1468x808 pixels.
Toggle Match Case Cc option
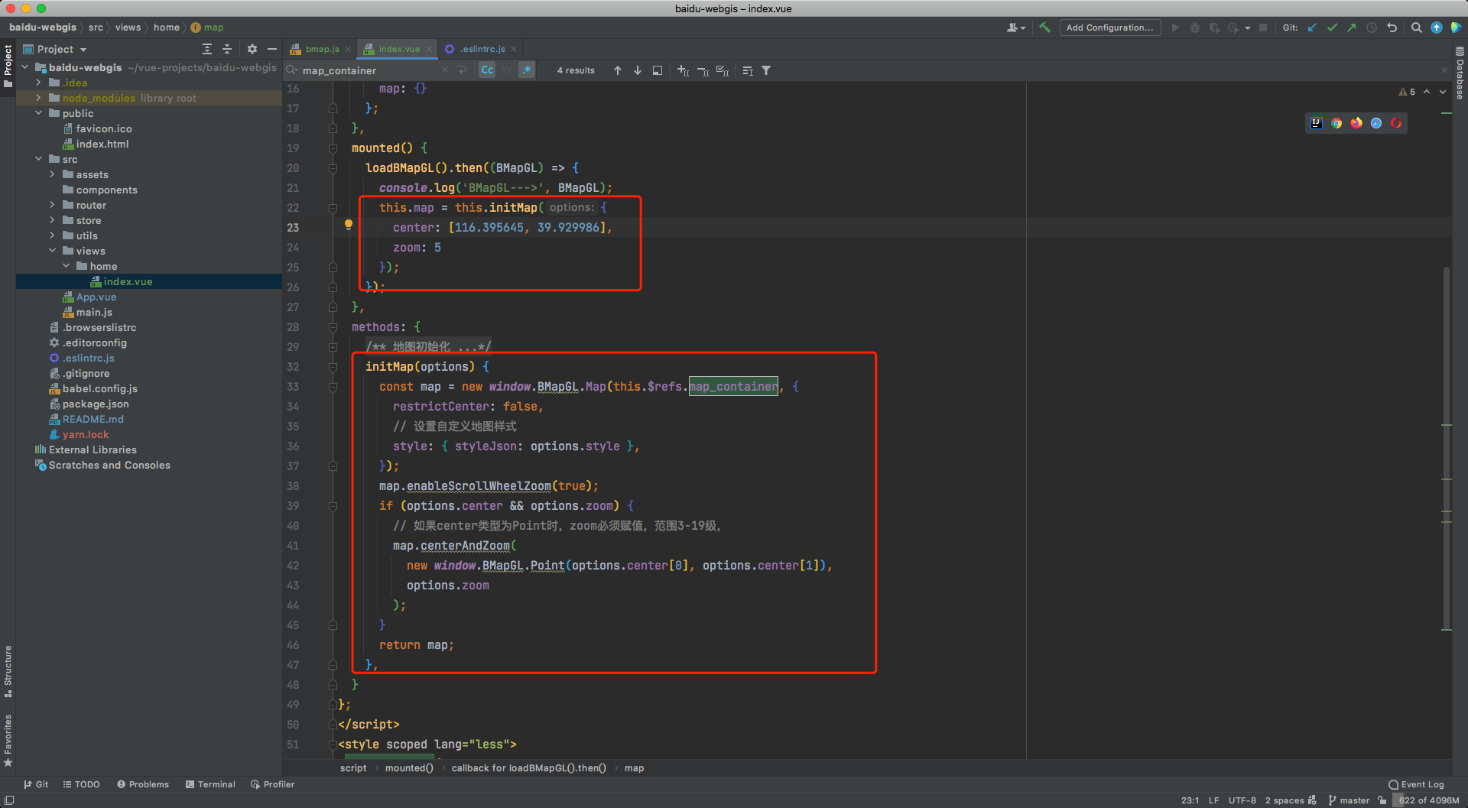487,70
